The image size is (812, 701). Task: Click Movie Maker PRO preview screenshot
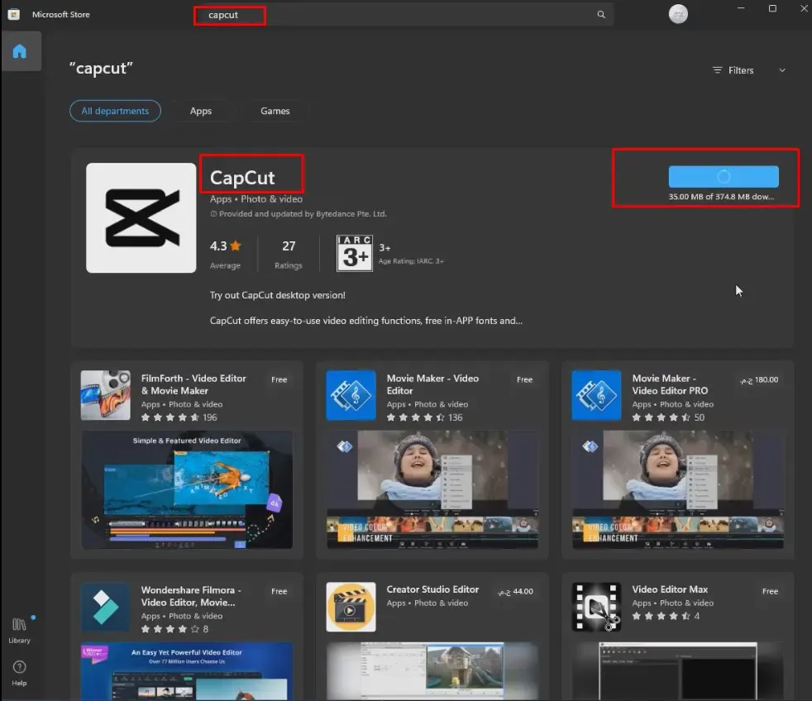coord(678,489)
